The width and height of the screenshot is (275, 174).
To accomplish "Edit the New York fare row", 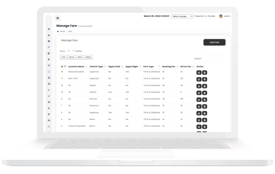I will [199, 79].
